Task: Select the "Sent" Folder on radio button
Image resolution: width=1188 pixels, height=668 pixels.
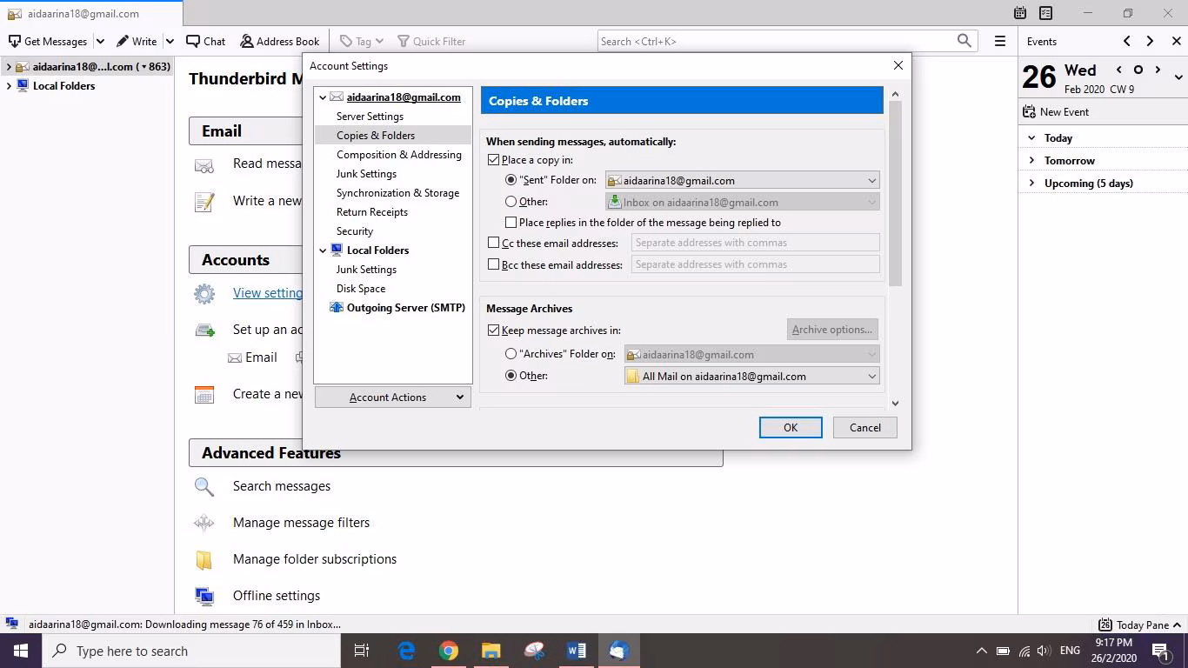Action: (511, 180)
